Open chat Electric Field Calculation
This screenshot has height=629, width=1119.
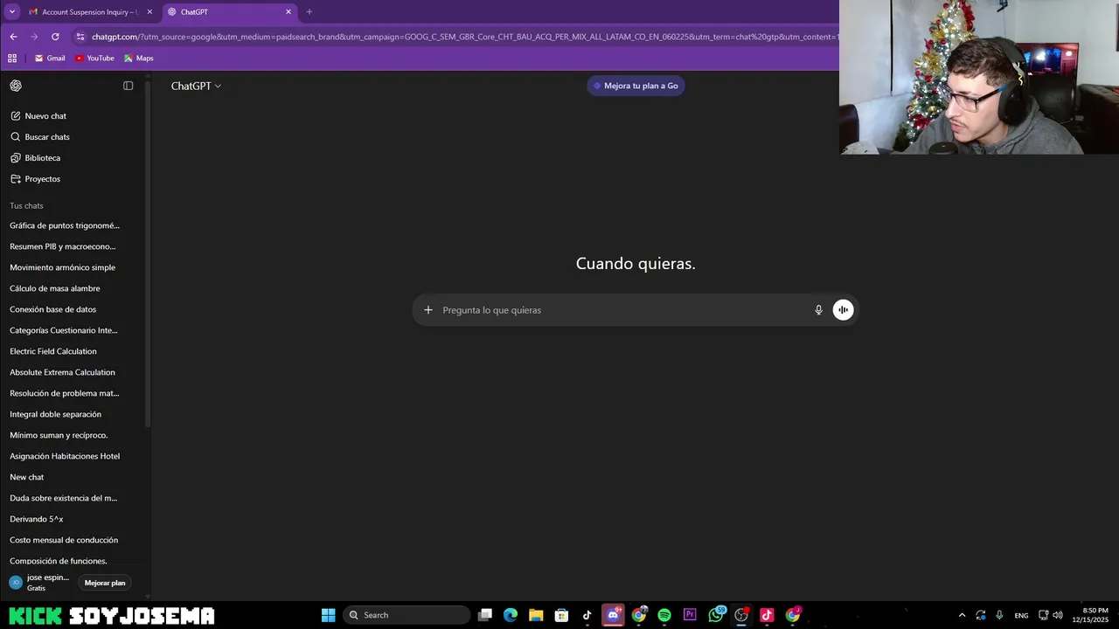pos(53,351)
